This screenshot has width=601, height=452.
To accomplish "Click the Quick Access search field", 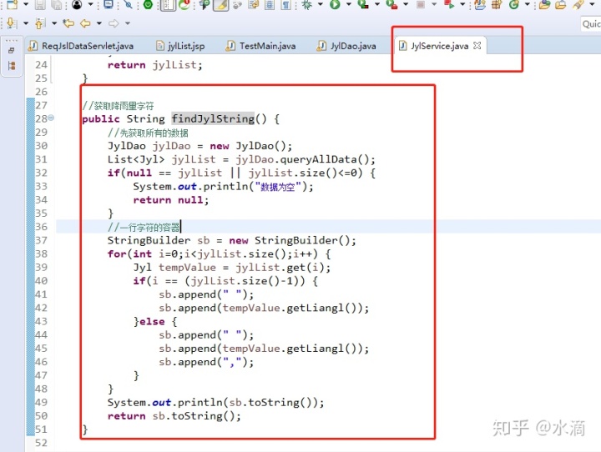I will pos(591,23).
